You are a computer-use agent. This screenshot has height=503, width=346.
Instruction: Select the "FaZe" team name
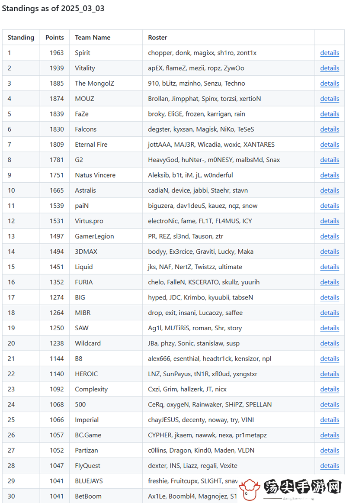point(82,114)
